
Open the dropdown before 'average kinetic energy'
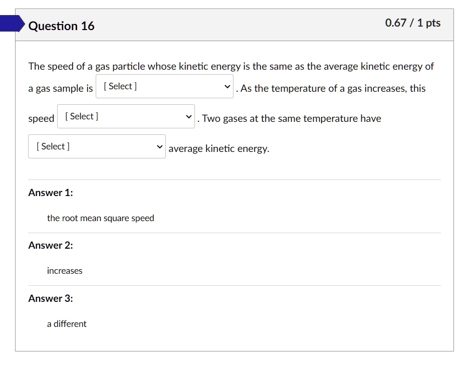point(97,146)
